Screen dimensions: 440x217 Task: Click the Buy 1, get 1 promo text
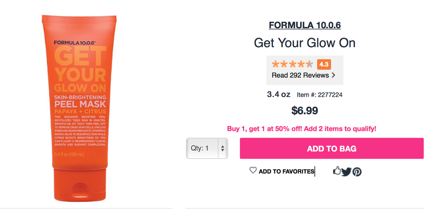click(301, 129)
